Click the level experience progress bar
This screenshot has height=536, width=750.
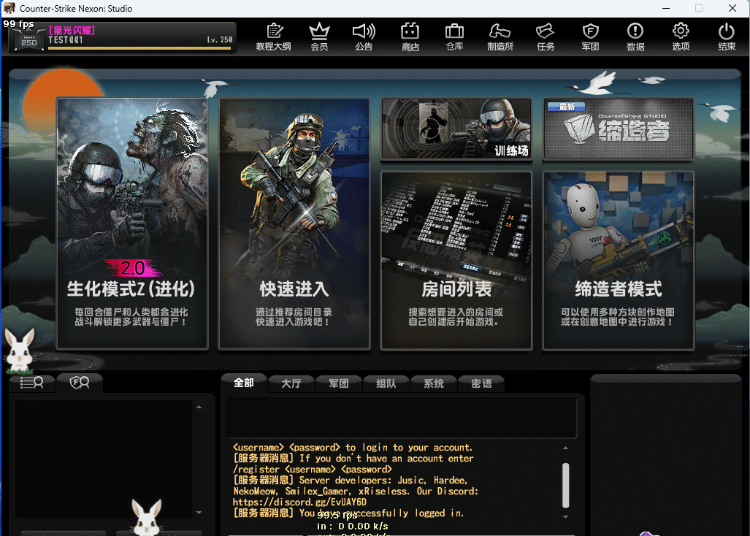click(140, 47)
